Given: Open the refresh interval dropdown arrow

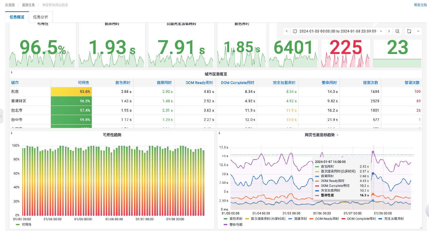Looking at the screenshot, I should tap(418, 31).
